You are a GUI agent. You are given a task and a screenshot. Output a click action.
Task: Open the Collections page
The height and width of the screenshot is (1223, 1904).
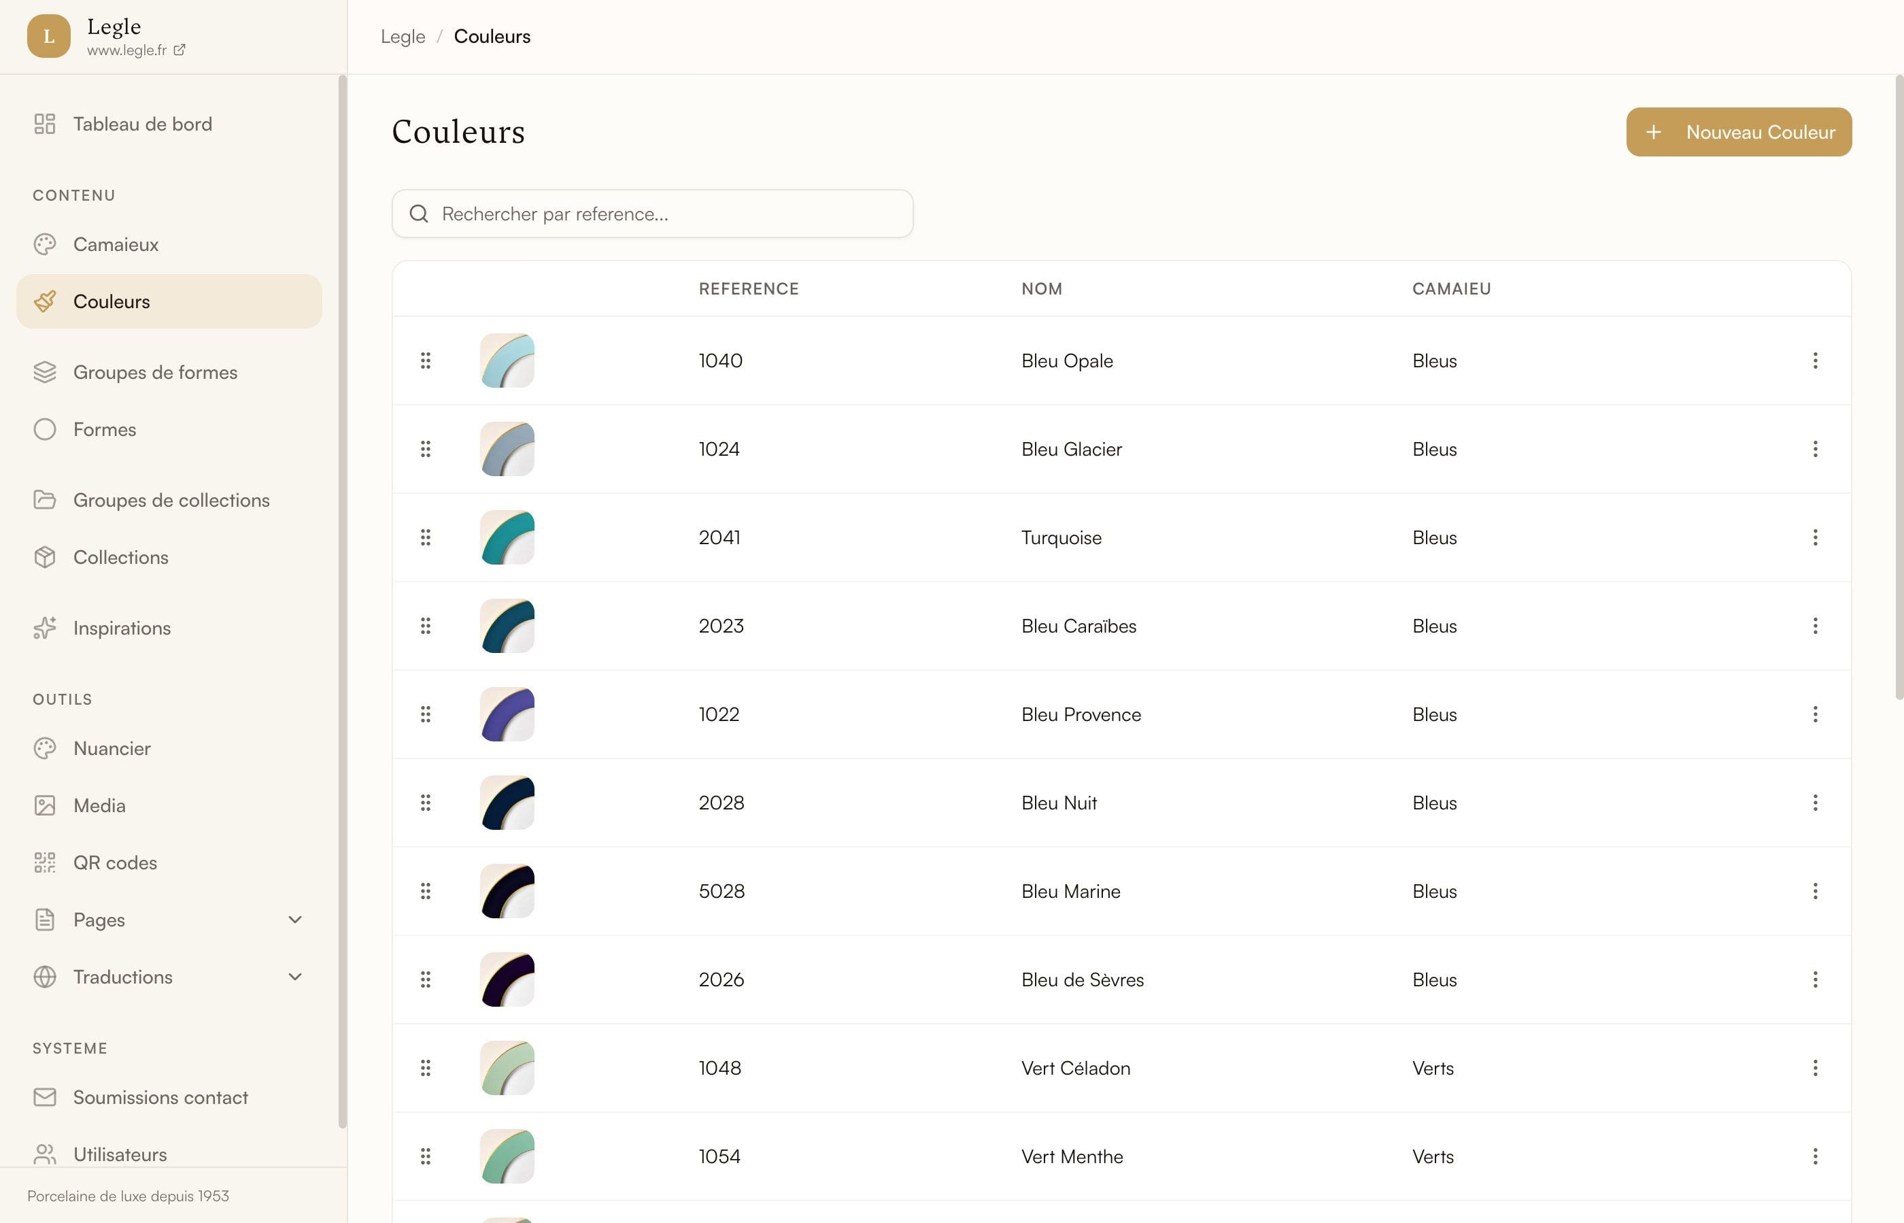click(169, 558)
